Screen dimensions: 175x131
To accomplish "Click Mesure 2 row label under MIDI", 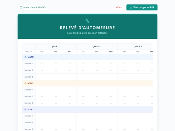I will pos(29,96).
